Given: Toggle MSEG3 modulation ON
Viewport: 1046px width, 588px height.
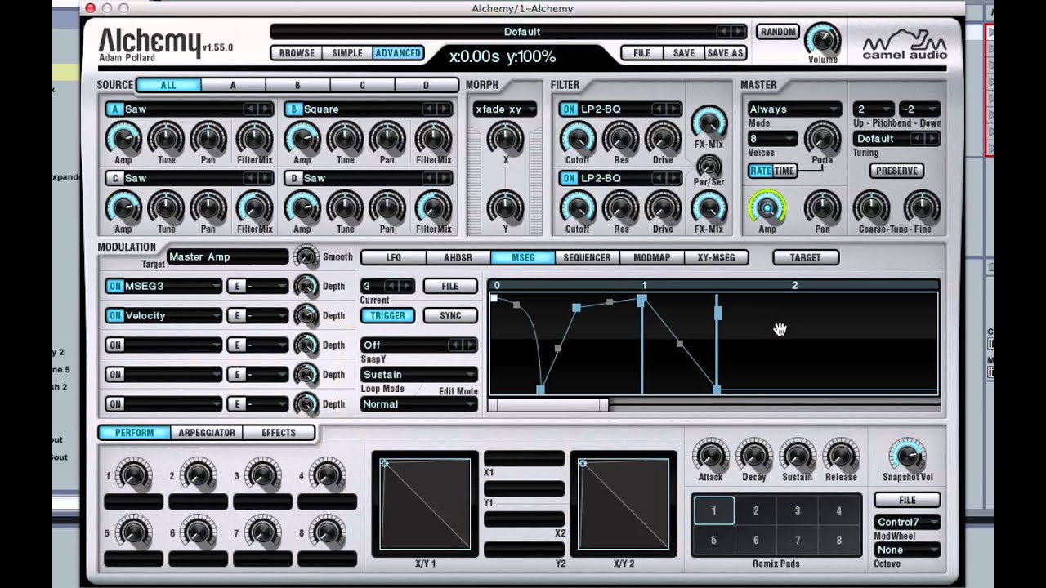Looking at the screenshot, I should pos(115,286).
